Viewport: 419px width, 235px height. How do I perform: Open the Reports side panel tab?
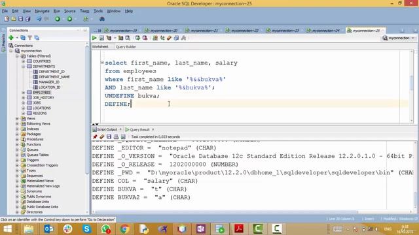[x=3, y=42]
